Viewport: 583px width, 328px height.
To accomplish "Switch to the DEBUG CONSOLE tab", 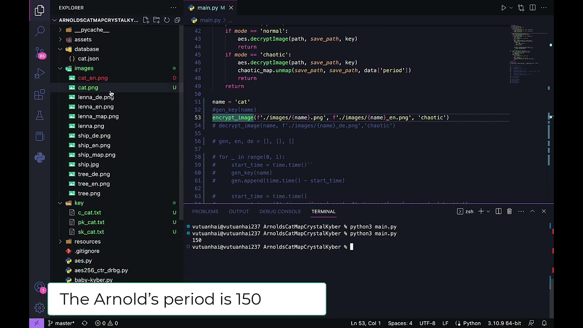I will click(x=280, y=211).
